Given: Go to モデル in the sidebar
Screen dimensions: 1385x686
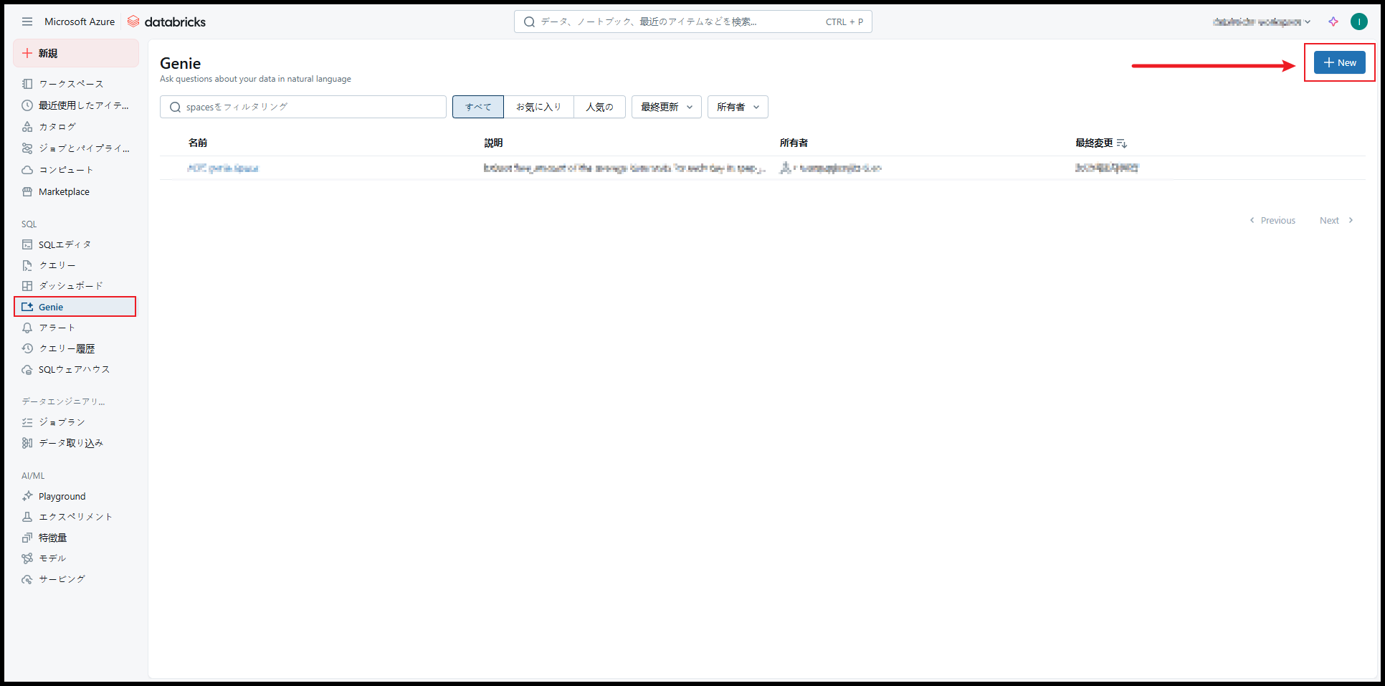Looking at the screenshot, I should click(52, 558).
